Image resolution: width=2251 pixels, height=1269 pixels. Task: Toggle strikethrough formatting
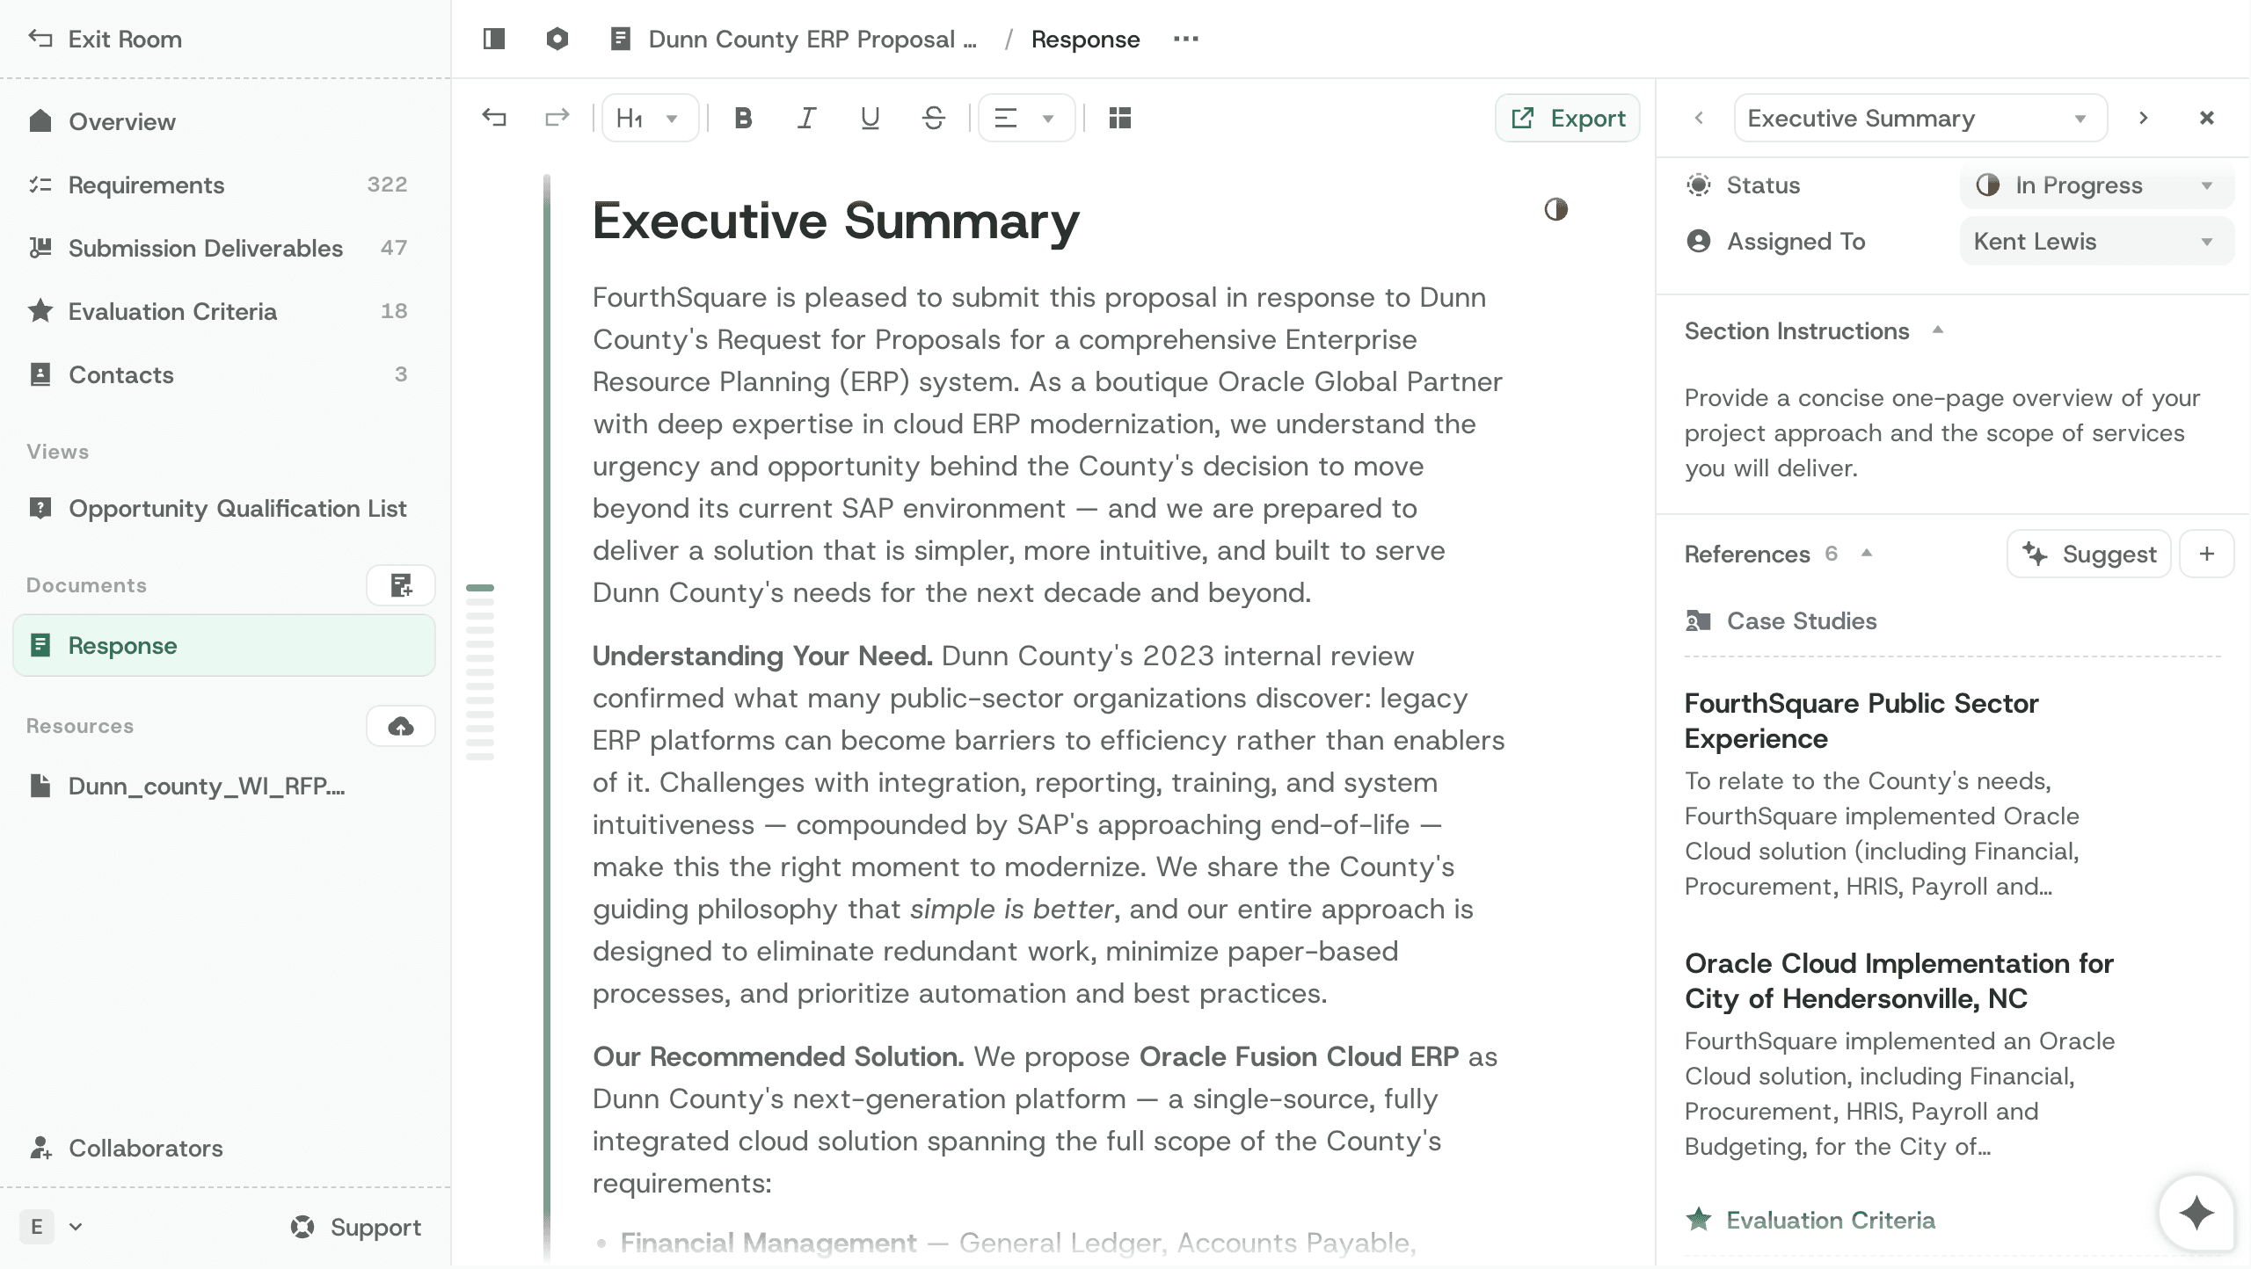933,118
